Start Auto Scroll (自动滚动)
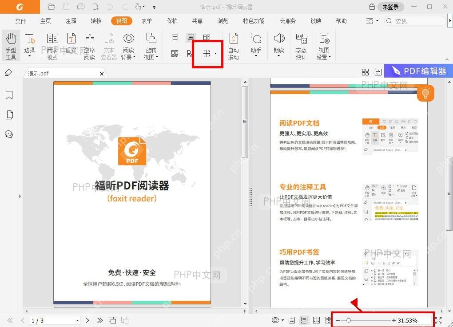The height and width of the screenshot is (327, 453). (234, 46)
